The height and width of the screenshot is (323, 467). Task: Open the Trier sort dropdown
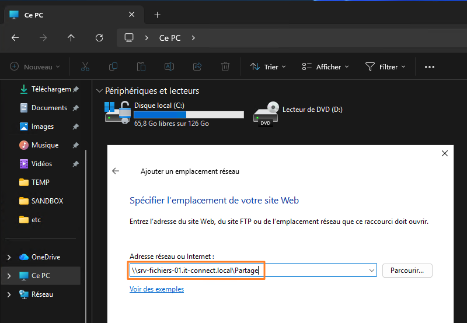pos(268,67)
